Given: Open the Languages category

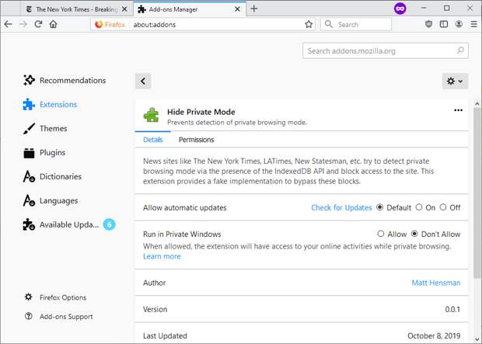Looking at the screenshot, I should pyautogui.click(x=51, y=200).
